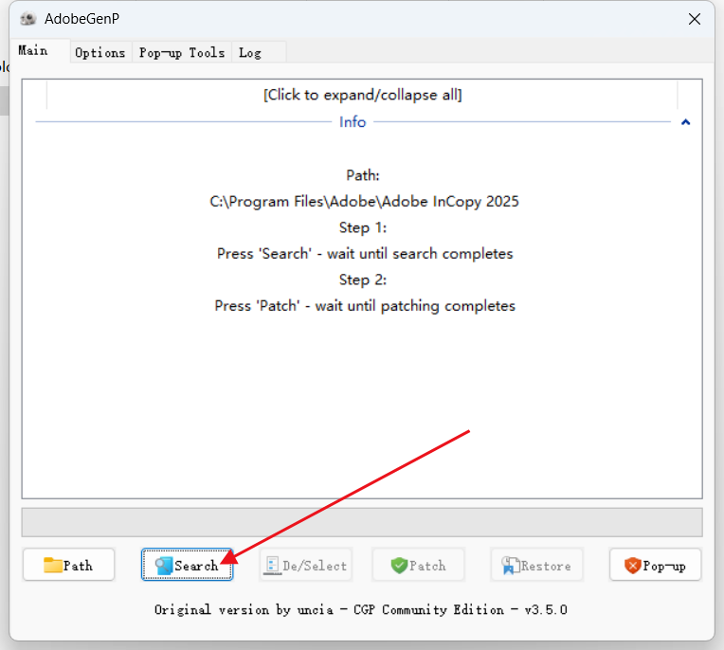Click the 'Step 2:' text

coord(363,280)
